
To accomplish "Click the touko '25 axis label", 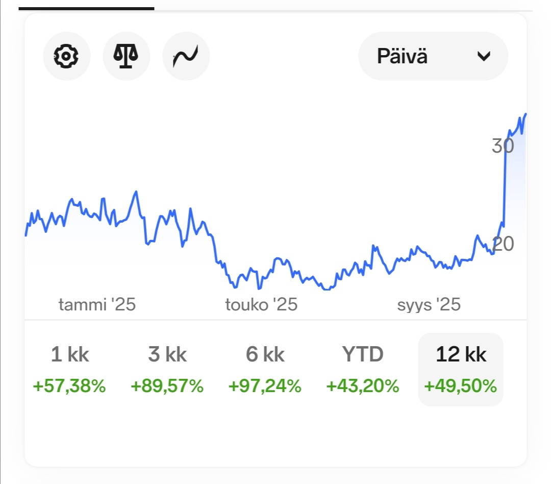I will tap(261, 305).
